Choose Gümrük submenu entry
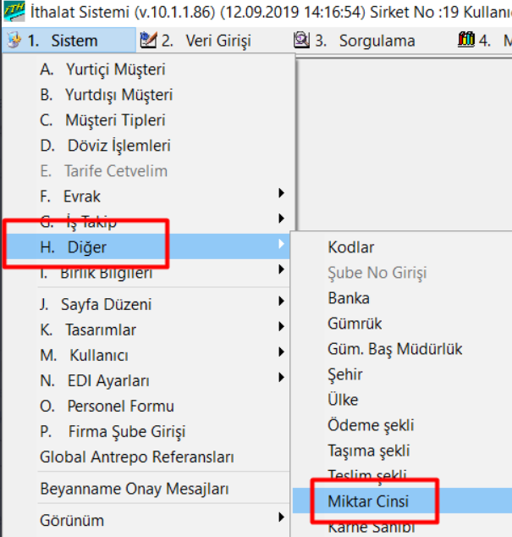Screen dimensions: 512x537 [355, 324]
